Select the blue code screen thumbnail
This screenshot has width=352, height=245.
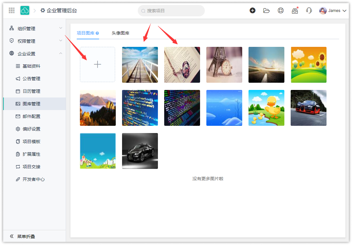point(140,108)
